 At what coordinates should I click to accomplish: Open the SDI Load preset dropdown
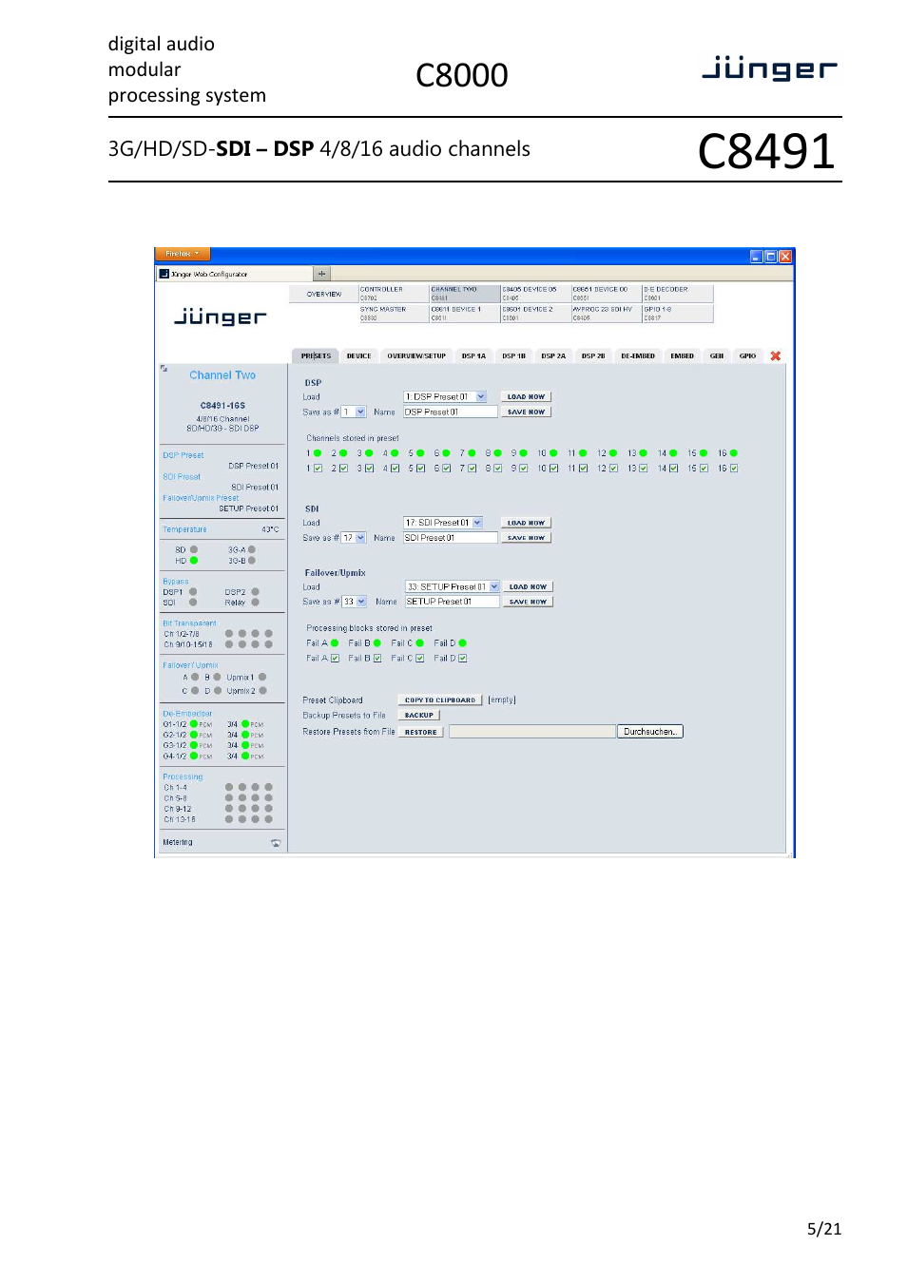444,523
